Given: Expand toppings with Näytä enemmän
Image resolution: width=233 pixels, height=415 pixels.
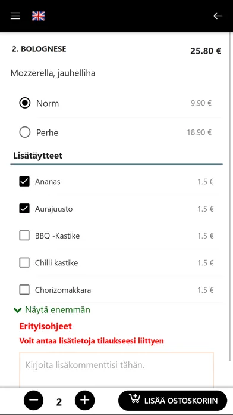Looking at the screenshot, I should 58,310.
